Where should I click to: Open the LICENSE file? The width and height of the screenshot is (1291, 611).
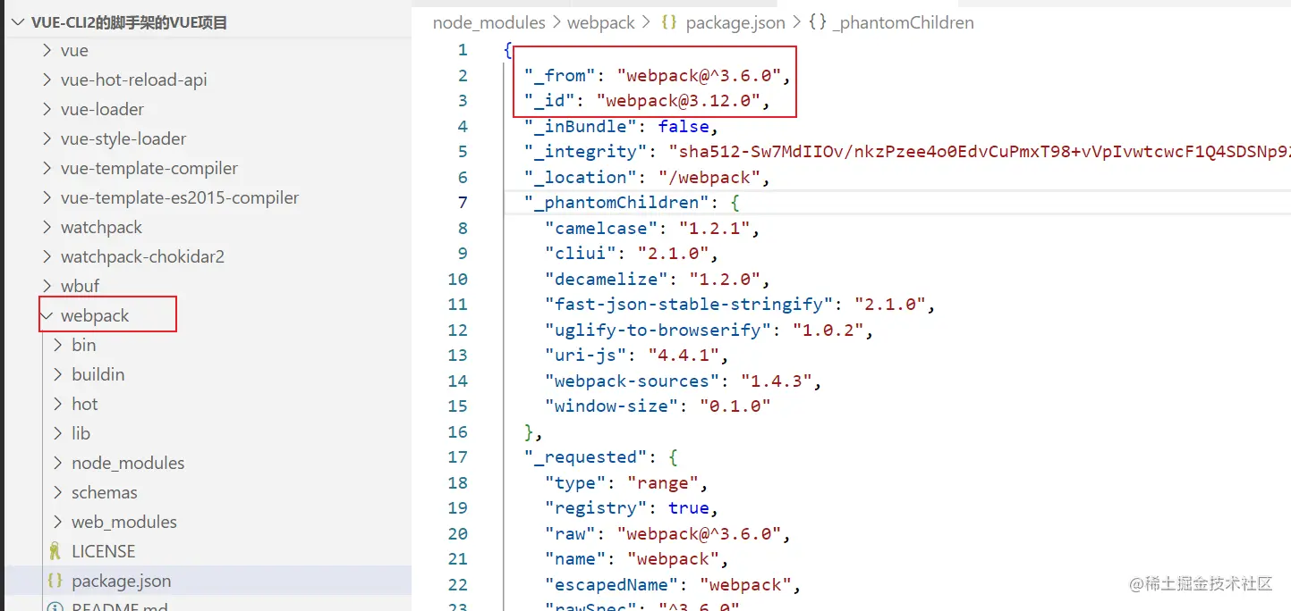104,552
